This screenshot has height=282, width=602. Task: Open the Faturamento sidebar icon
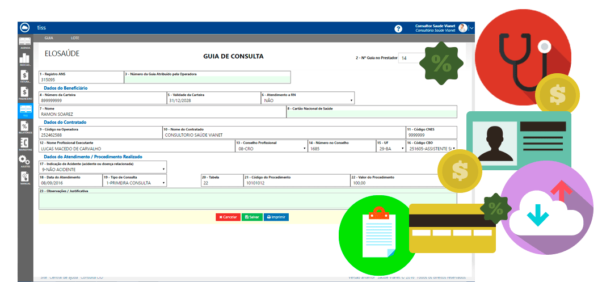point(25,77)
